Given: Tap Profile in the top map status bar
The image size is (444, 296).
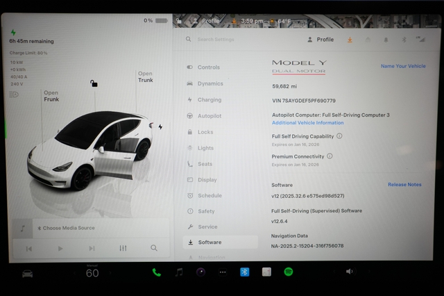Looking at the screenshot, I should [x=207, y=21].
